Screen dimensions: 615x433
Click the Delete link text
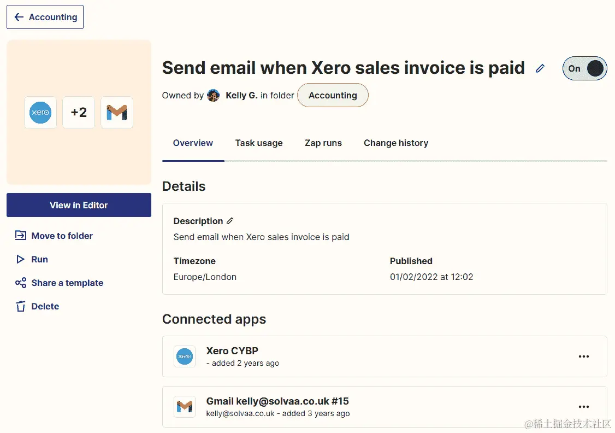tap(45, 307)
